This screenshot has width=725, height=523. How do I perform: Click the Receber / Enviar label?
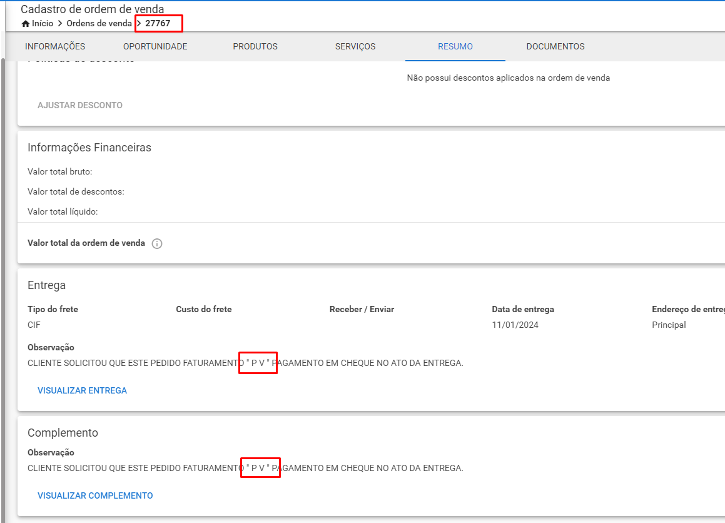tap(362, 309)
